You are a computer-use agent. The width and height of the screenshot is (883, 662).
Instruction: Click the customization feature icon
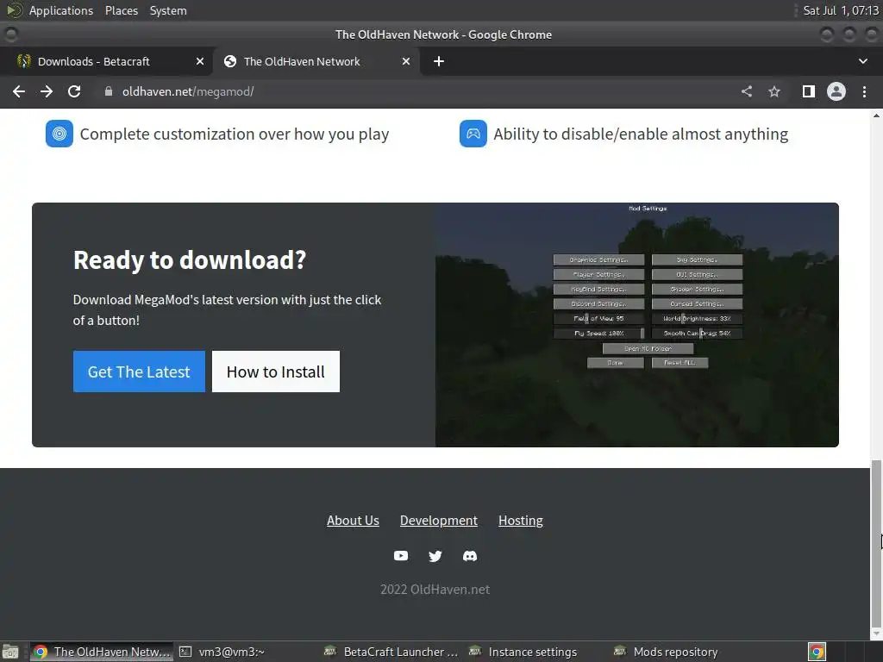tap(59, 134)
